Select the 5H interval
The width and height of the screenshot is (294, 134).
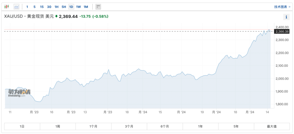[x=64, y=7]
